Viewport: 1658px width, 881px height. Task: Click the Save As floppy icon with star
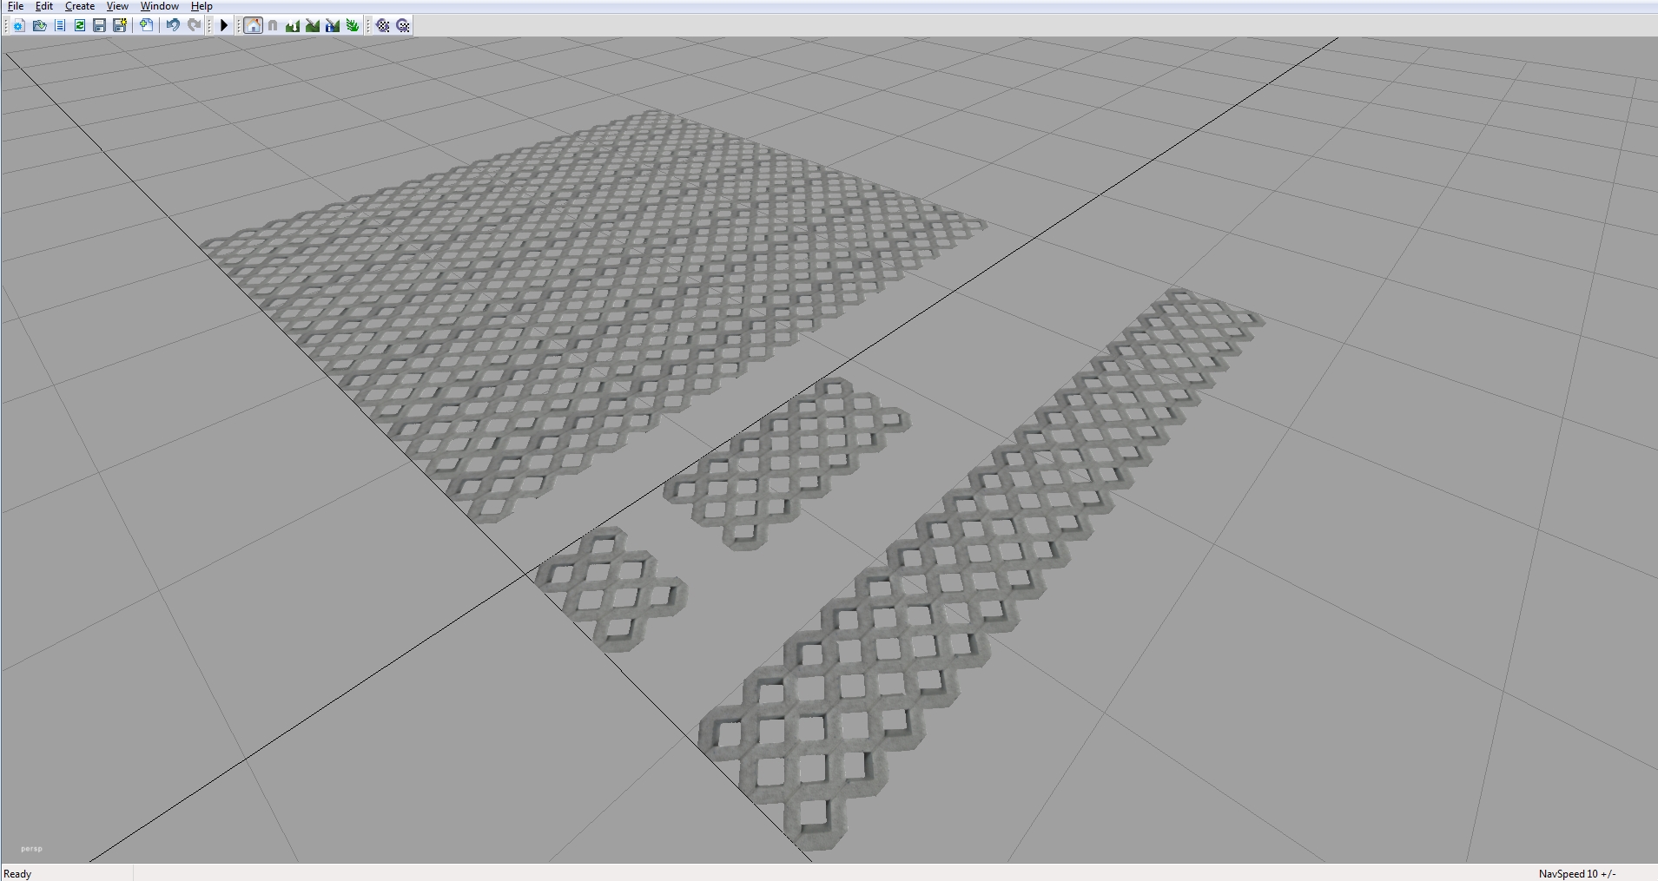[x=120, y=26]
